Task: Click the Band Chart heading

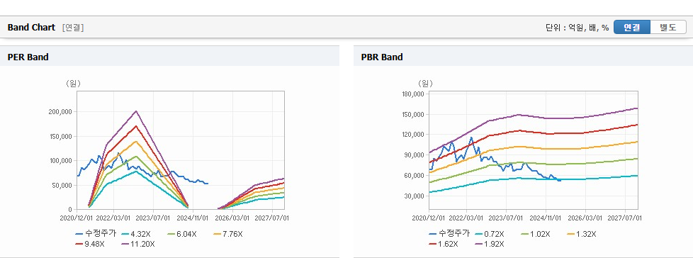Action: (x=31, y=28)
